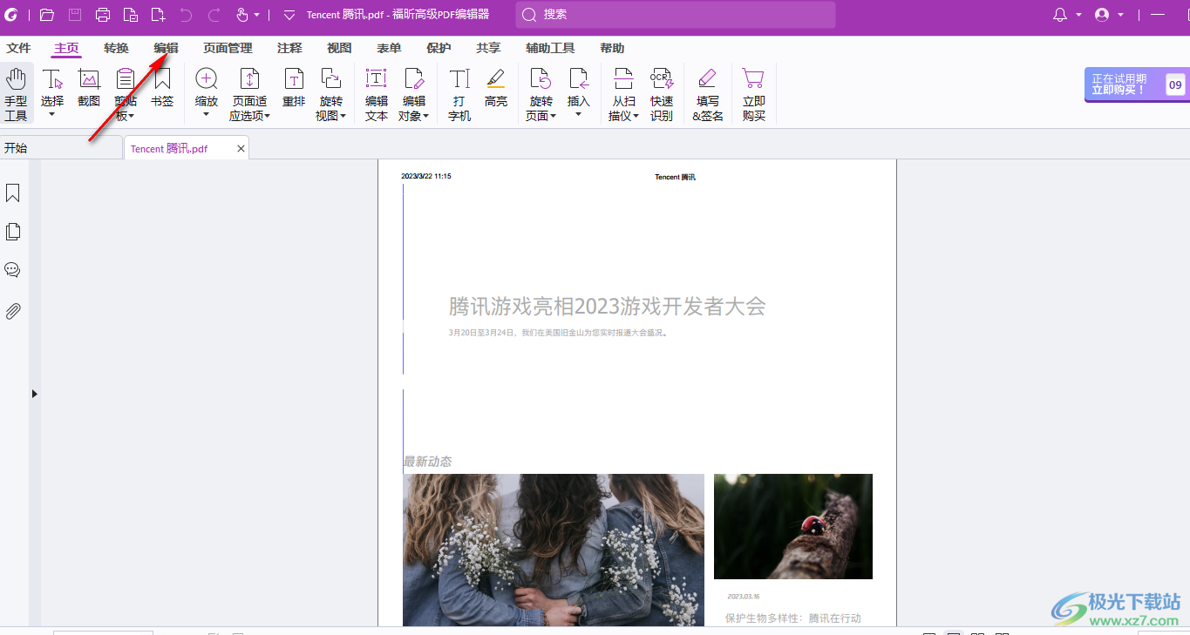Click the user account icon
Image resolution: width=1190 pixels, height=635 pixels.
tap(1102, 15)
